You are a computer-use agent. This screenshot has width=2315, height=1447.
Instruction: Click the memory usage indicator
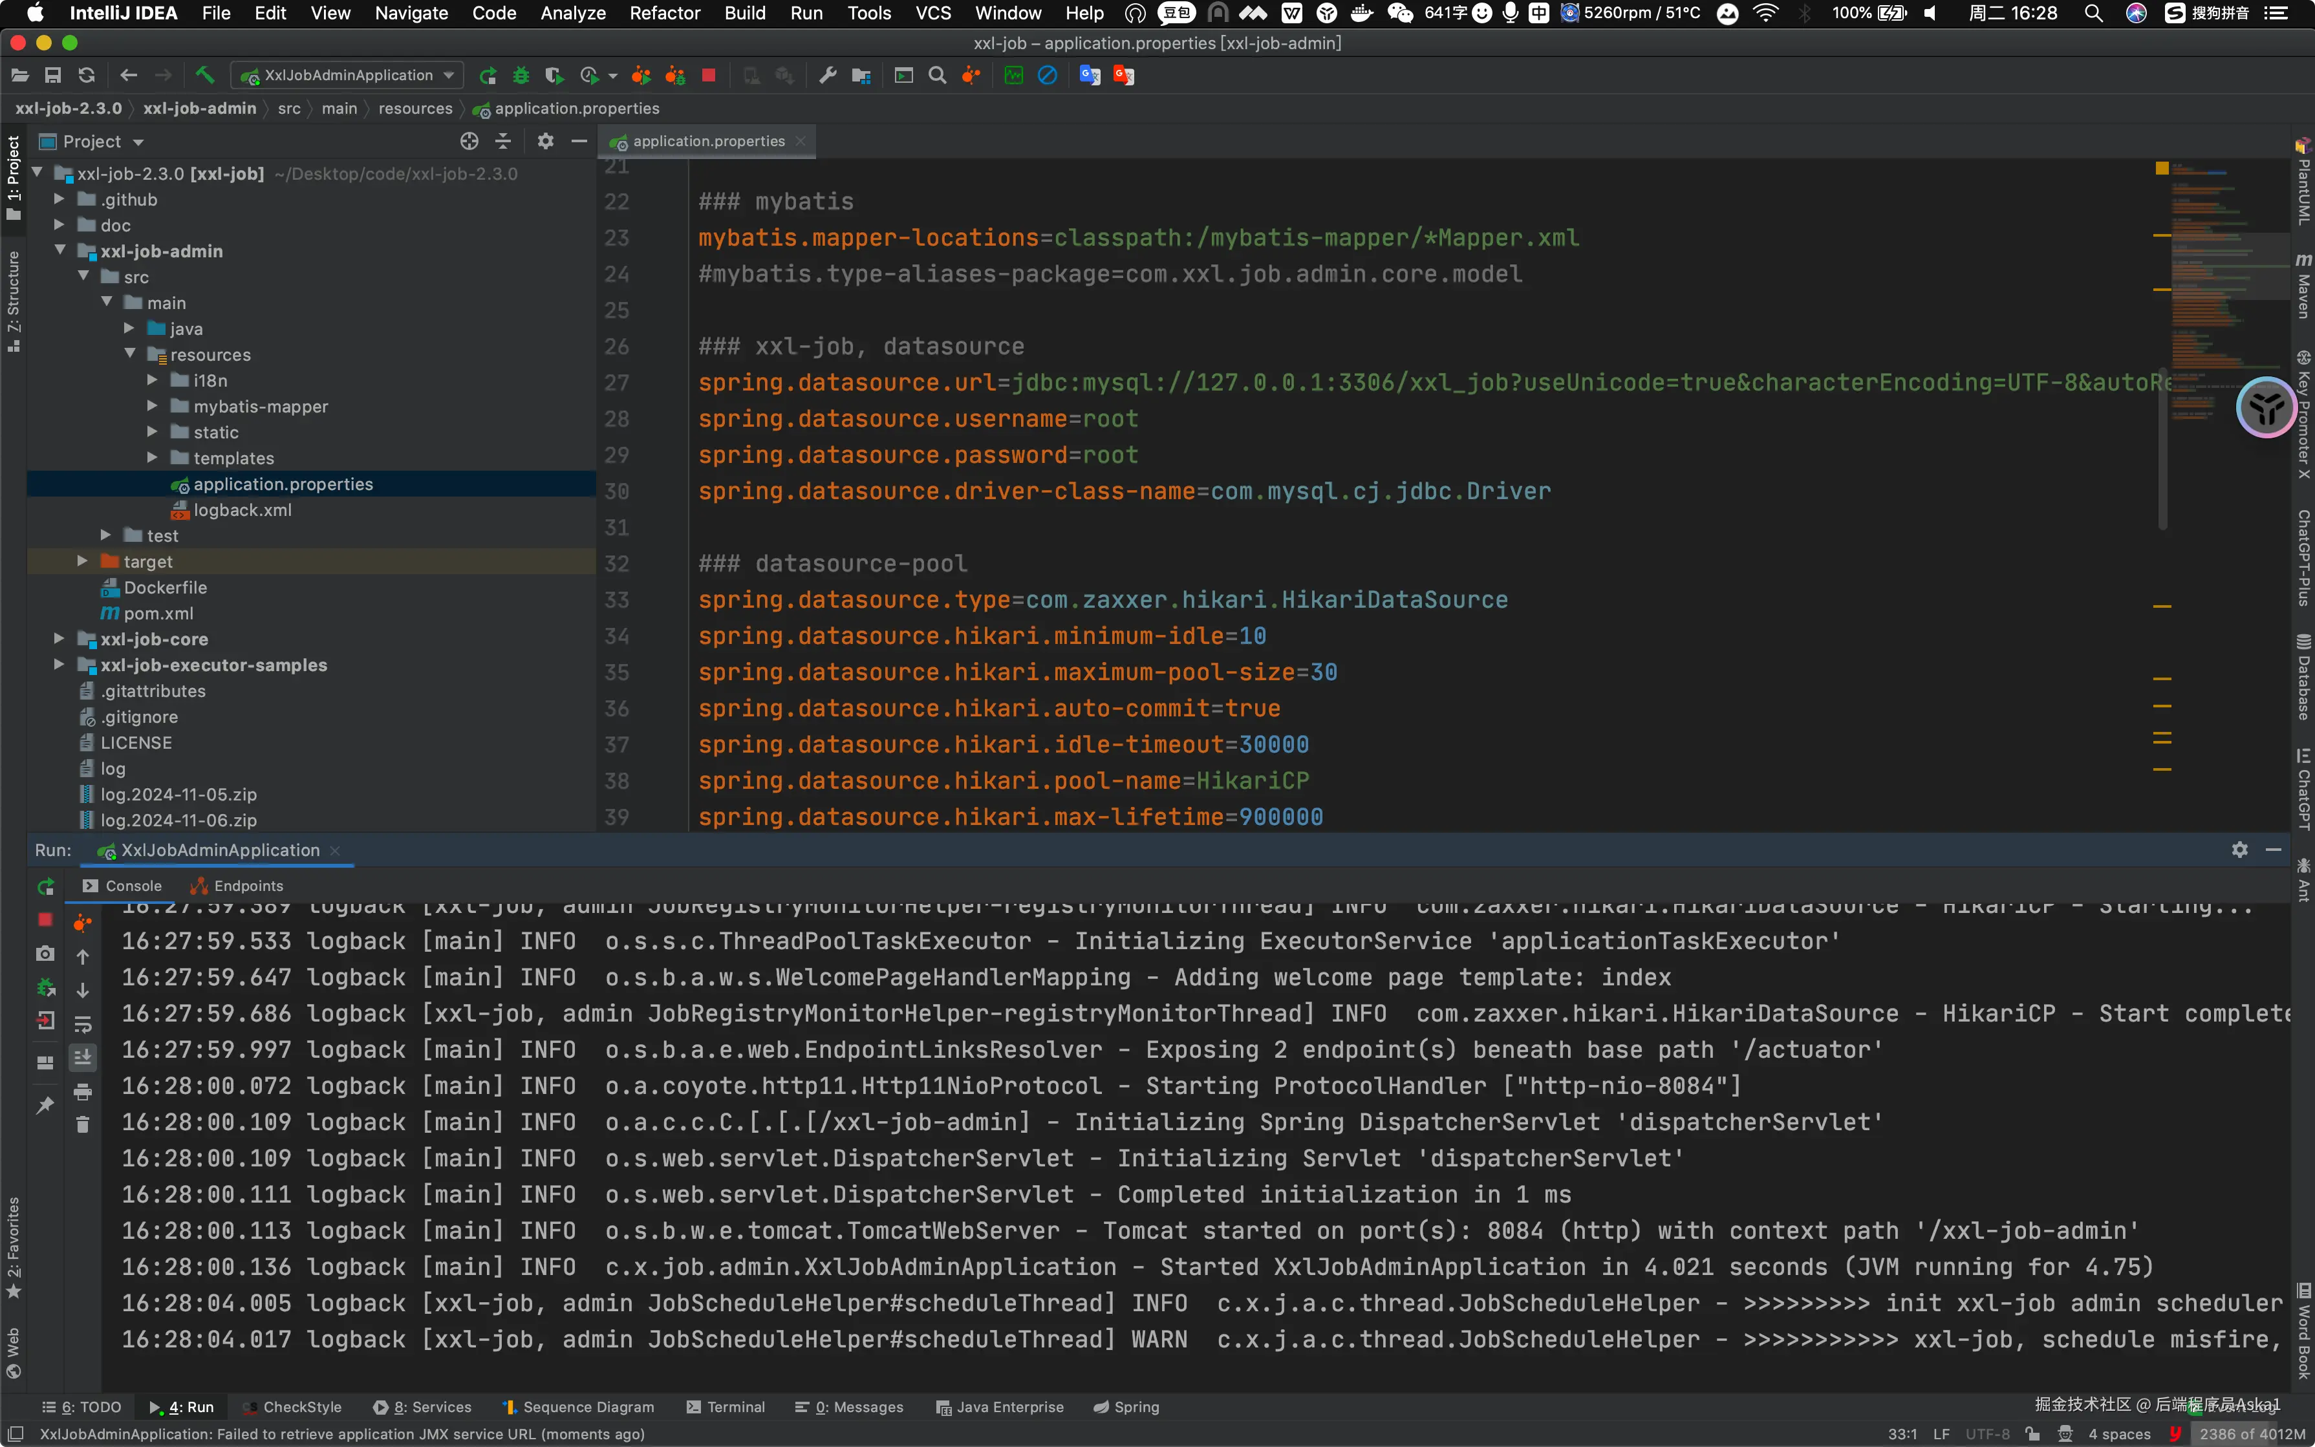coord(2252,1433)
